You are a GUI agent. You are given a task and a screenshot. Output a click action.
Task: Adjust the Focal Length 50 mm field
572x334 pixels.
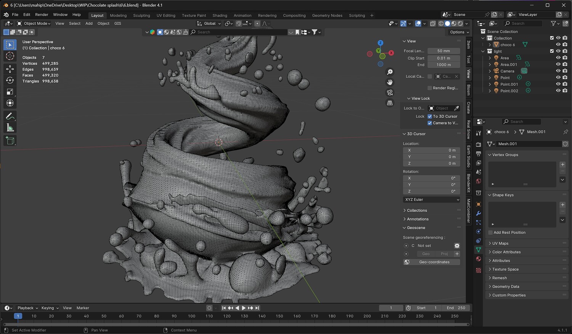coord(443,51)
